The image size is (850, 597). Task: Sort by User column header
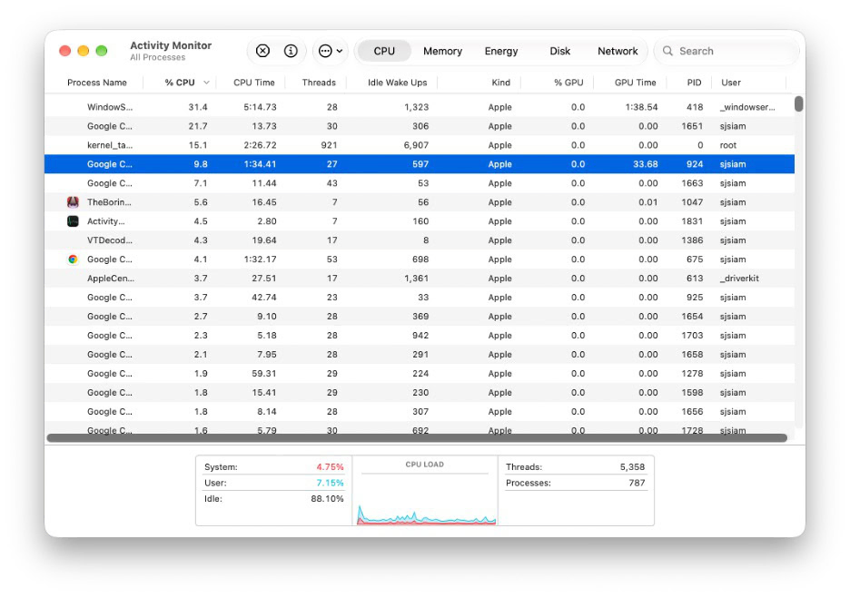click(x=731, y=83)
